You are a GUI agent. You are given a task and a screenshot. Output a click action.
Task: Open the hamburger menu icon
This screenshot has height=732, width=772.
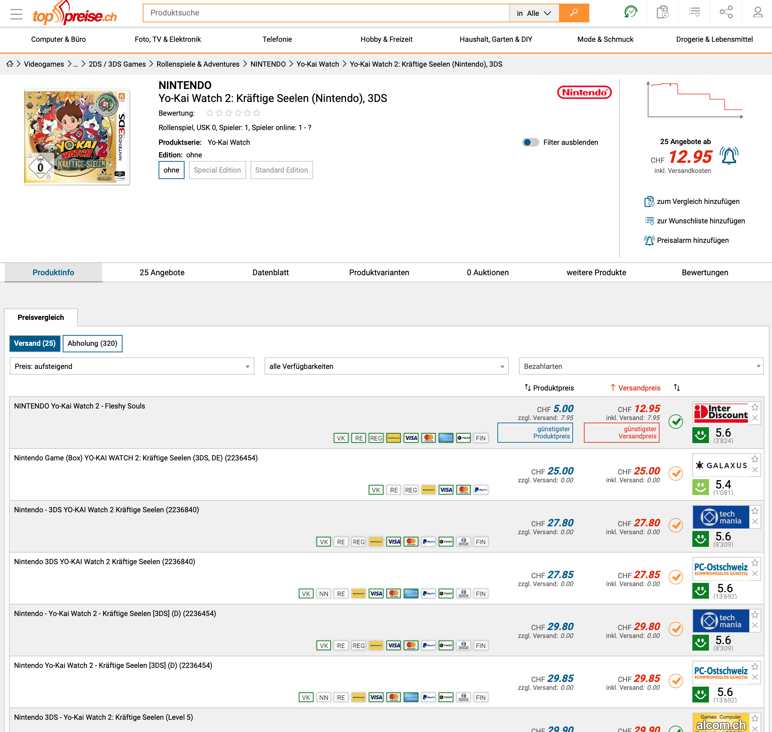point(16,14)
